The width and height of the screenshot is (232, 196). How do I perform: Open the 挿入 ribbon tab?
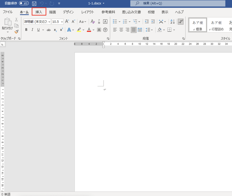[x=39, y=12]
